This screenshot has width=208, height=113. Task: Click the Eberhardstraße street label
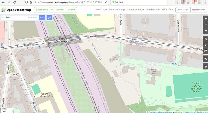[x=178, y=26]
